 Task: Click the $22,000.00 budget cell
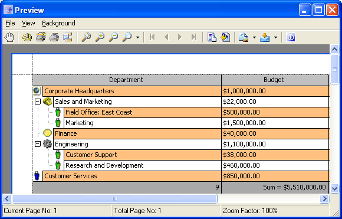coord(275,102)
